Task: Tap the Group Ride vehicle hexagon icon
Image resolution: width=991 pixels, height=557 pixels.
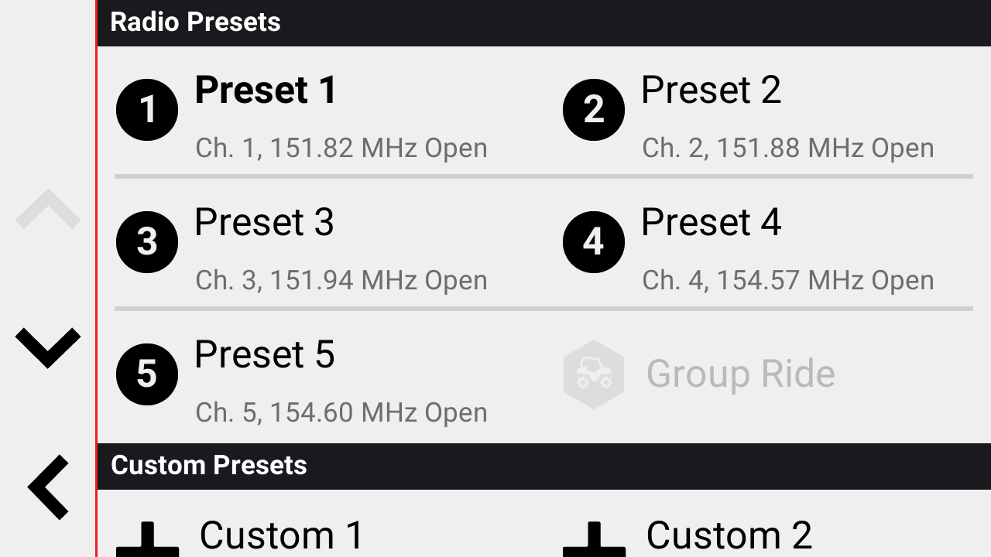Action: [594, 374]
